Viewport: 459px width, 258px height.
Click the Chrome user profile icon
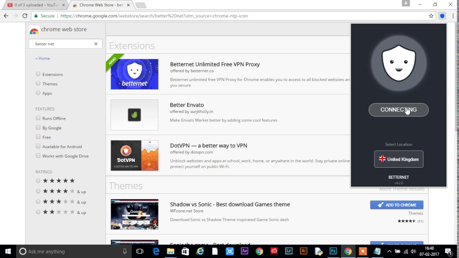(406, 3)
